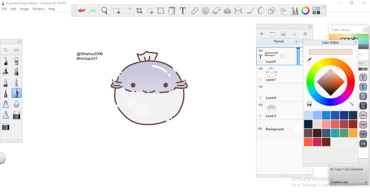Open the Color Editor sliders toggle
Viewport: 370px width, 194px height.
[x=352, y=104]
